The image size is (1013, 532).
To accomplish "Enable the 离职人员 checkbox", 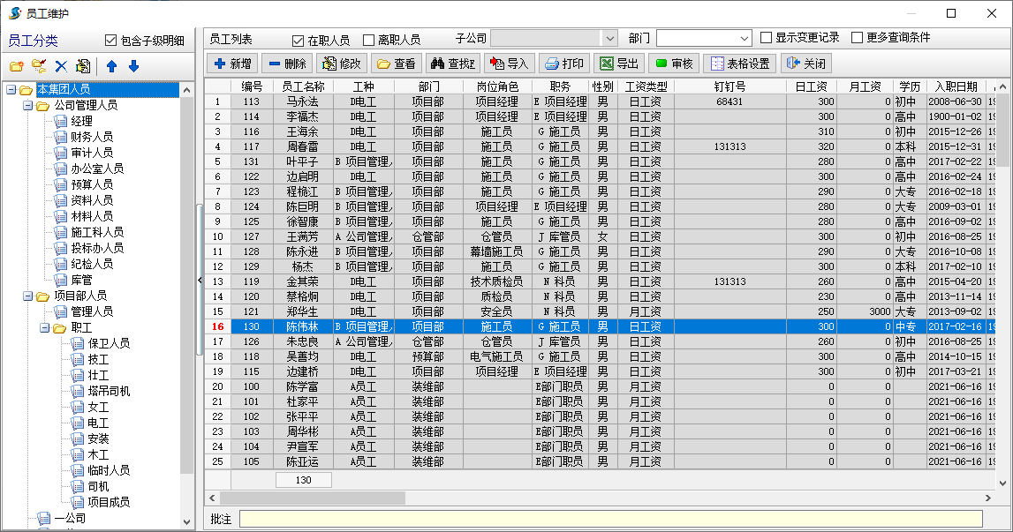I will tap(369, 41).
